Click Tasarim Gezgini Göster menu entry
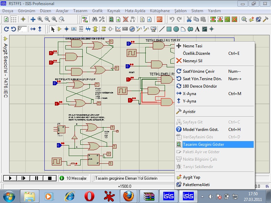The height and width of the screenshot is (203, 271). [x=214, y=144]
